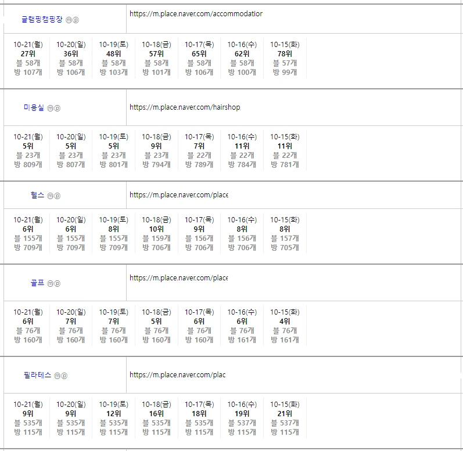The height and width of the screenshot is (451, 463).
Task: Open the 미용실 keyword link
Action: click(34, 107)
